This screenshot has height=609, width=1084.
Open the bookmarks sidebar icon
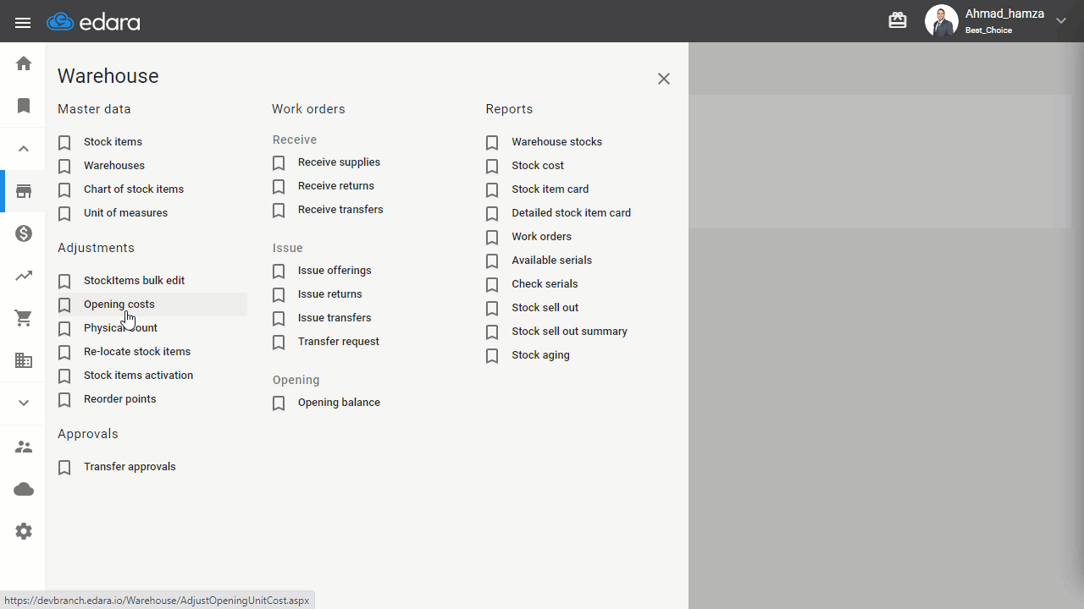[24, 106]
